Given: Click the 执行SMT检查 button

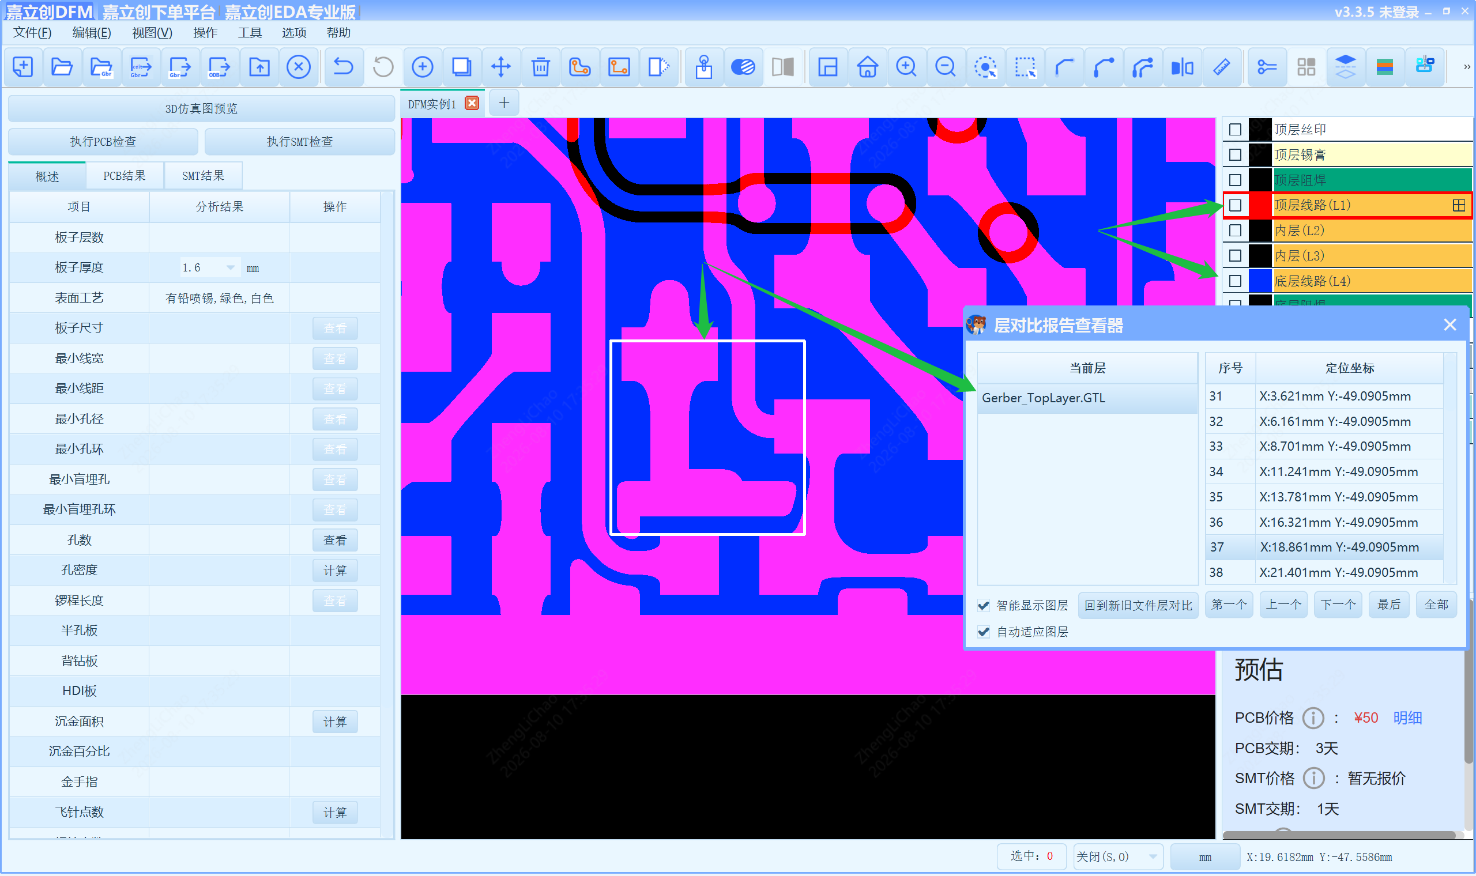Looking at the screenshot, I should tap(300, 142).
